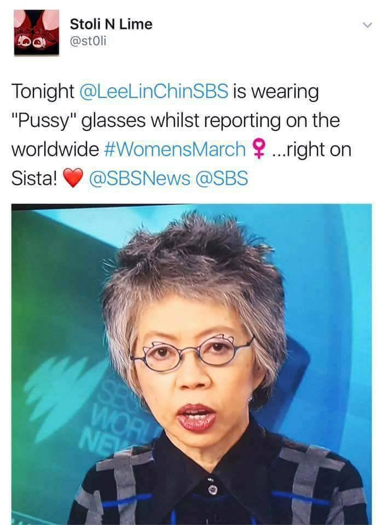
Task: Open the #WomensMarch hashtag
Action: (x=175, y=149)
